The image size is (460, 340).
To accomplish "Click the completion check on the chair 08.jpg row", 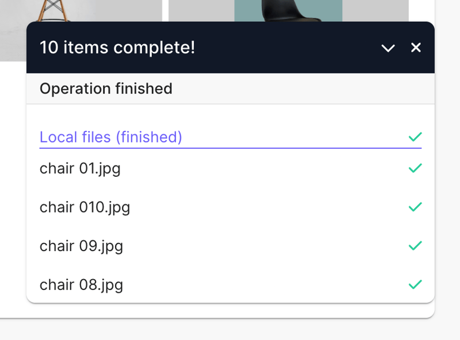I will pyautogui.click(x=415, y=284).
